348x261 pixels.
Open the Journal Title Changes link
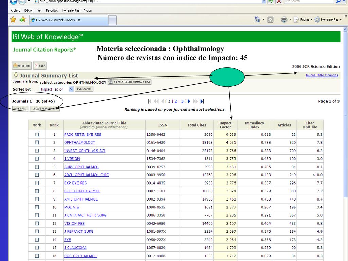[x=322, y=75]
